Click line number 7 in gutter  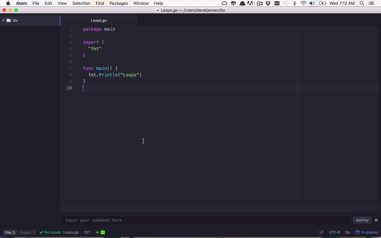coord(71,68)
